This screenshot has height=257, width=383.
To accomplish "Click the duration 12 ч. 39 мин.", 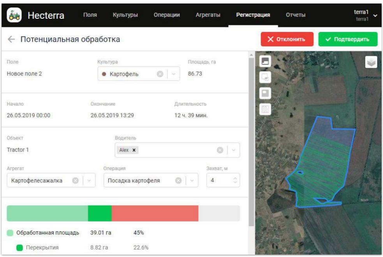I will pyautogui.click(x=191, y=115).
